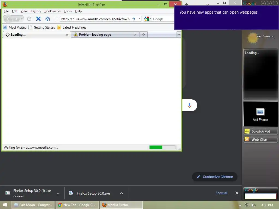
Task: Click the Chrome voice search microphone
Action: pyautogui.click(x=190, y=105)
